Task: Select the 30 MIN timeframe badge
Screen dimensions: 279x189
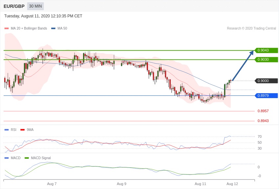Action: pyautogui.click(x=35, y=6)
